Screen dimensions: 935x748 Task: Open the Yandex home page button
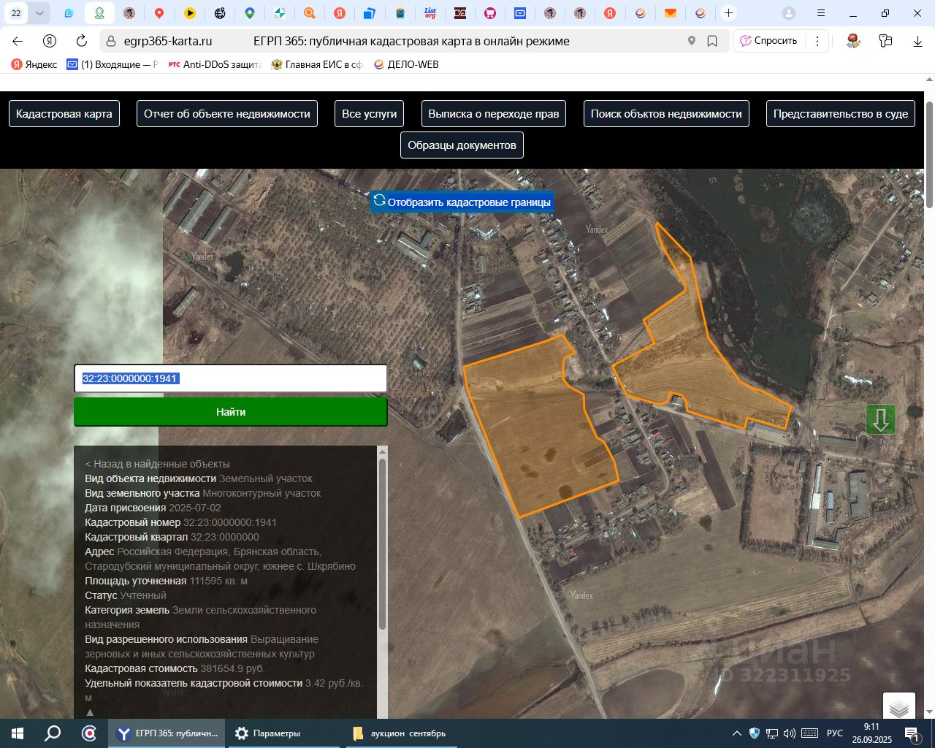click(x=50, y=41)
